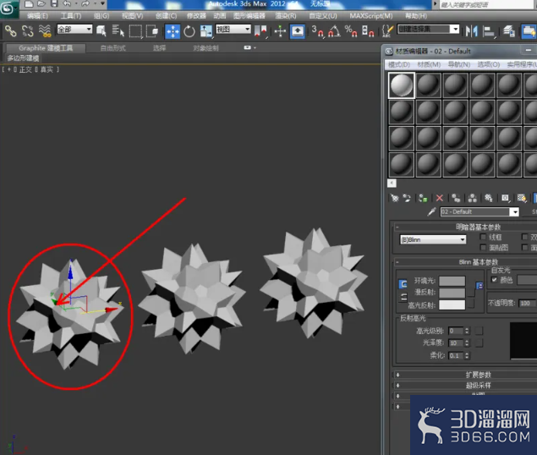The width and height of the screenshot is (537, 455).
Task: Click the Put to Library icon
Action: [489, 198]
